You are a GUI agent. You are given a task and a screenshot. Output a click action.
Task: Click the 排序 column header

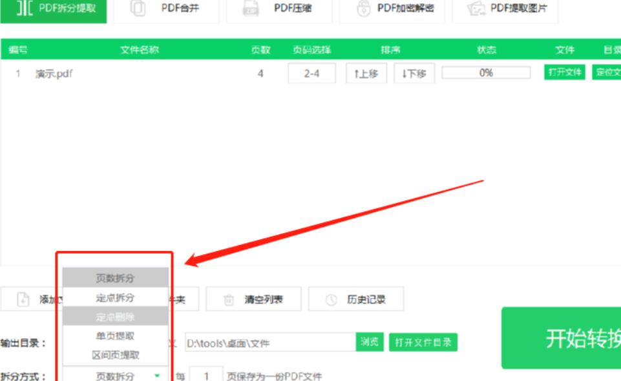coord(390,50)
